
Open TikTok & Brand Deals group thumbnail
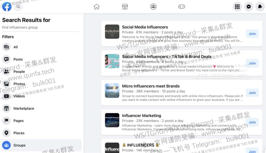coord(112,61)
